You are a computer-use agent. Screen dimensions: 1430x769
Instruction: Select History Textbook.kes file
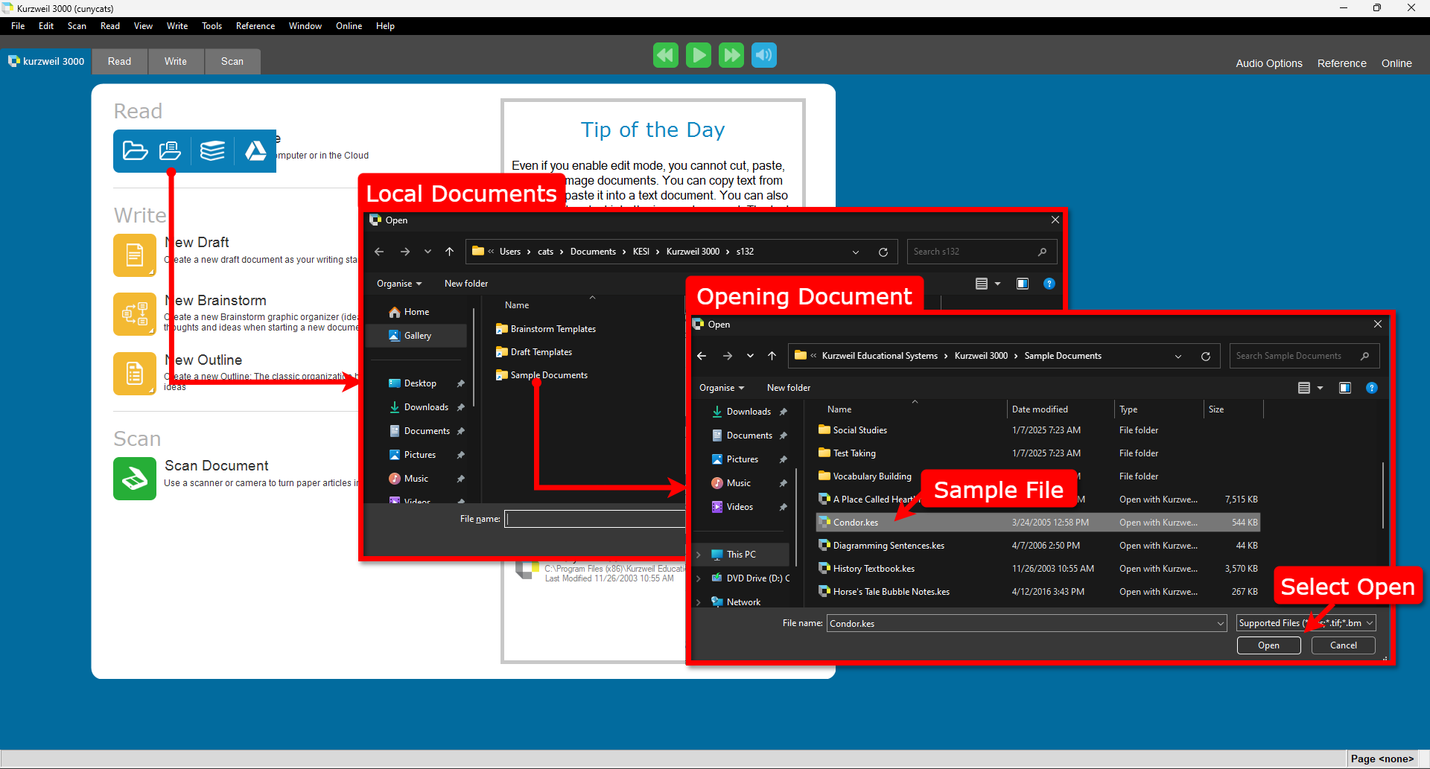click(x=1038, y=569)
